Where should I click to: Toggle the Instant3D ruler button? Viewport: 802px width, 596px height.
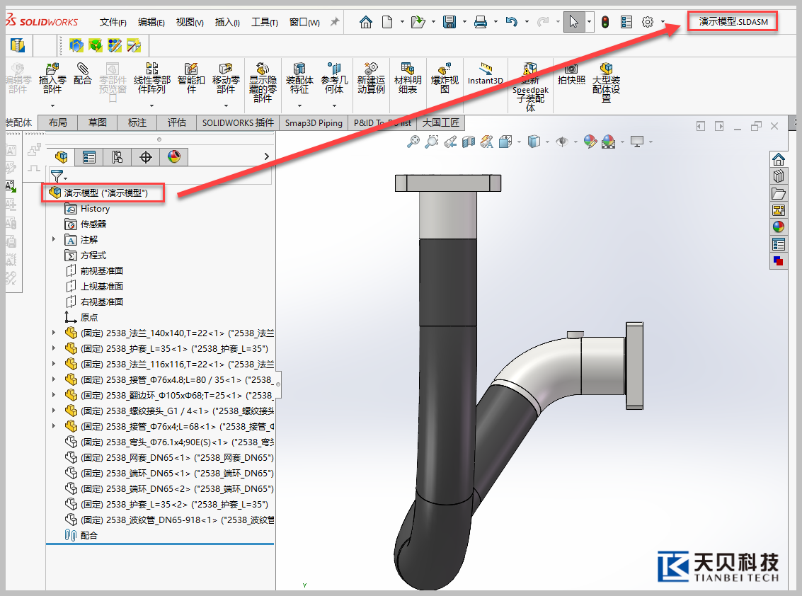pyautogui.click(x=485, y=74)
